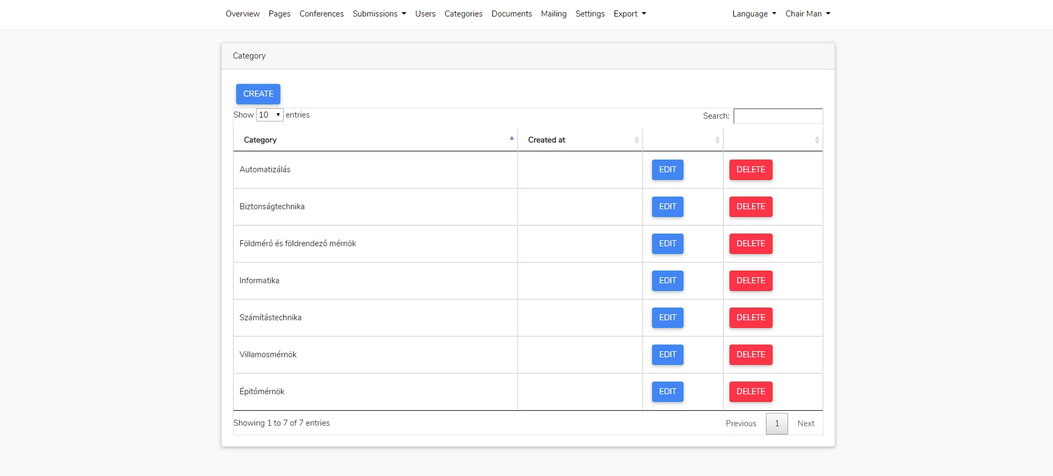Open Categories in the navbar
Viewport: 1053px width, 476px height.
(463, 14)
